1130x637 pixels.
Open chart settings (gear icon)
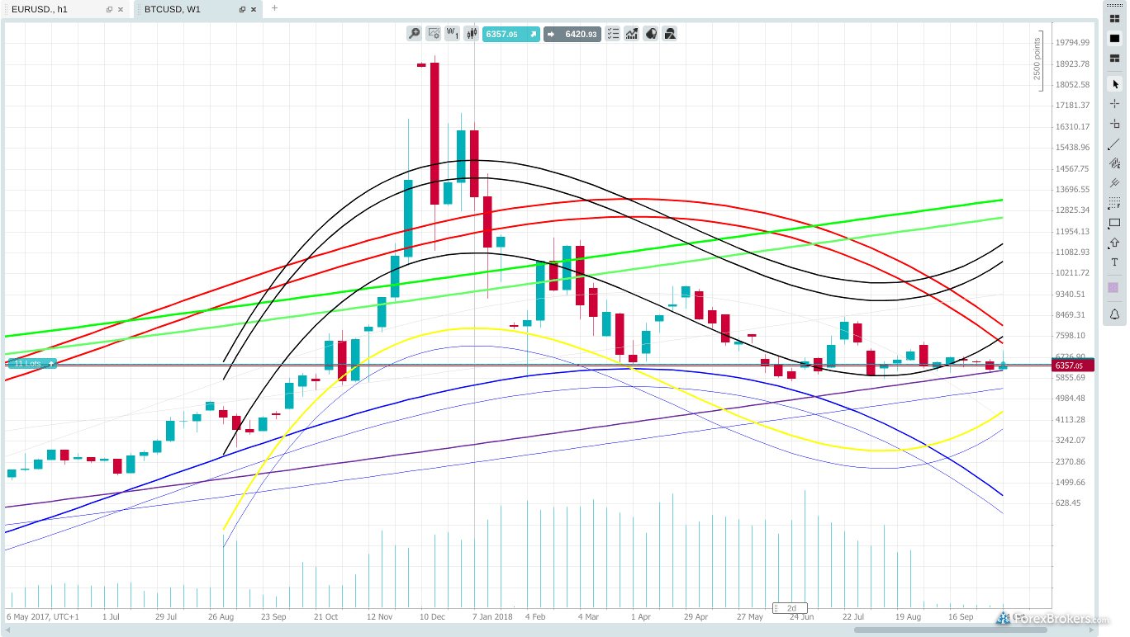pyautogui.click(x=434, y=34)
